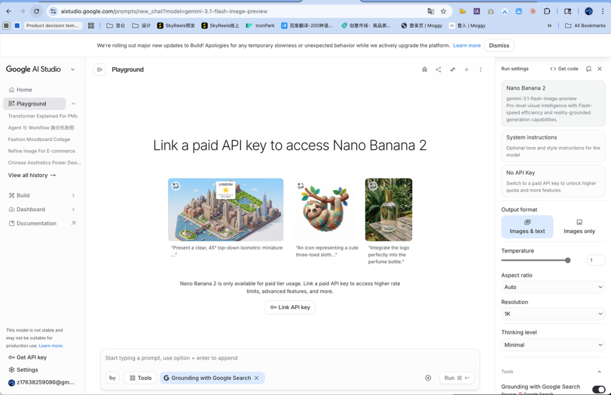
Task: Click the add media icon beside Run
Action: pyautogui.click(x=428, y=378)
